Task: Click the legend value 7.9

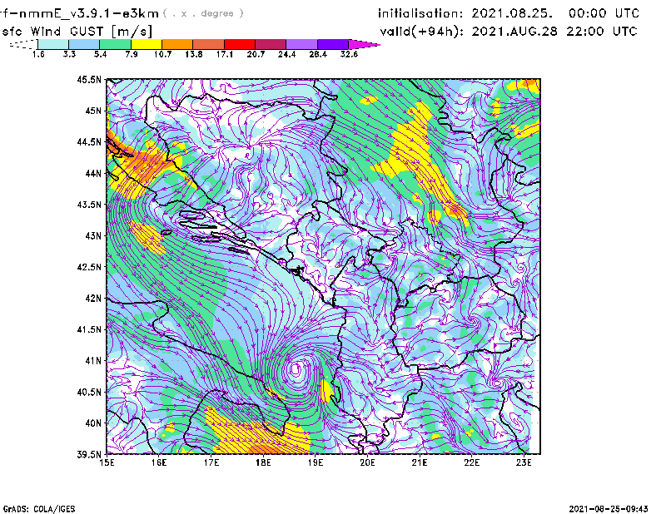Action: pos(132,54)
